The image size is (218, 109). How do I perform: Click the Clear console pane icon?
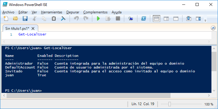[x=63, y=18]
